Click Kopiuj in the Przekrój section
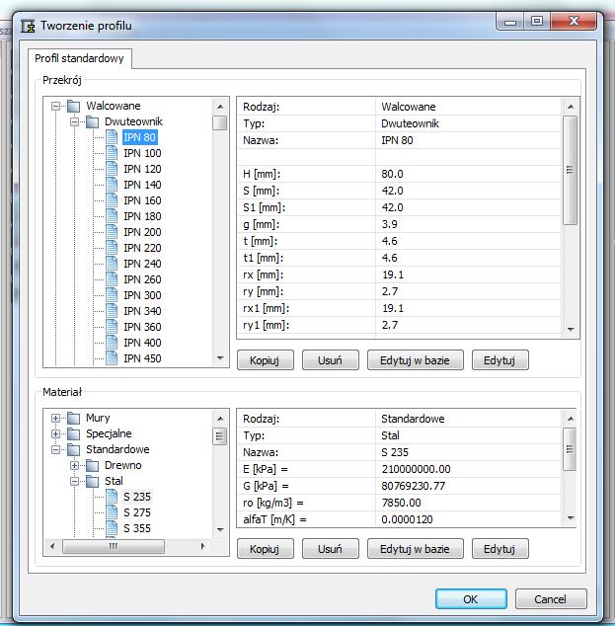Screen dimensions: 615x626 [x=265, y=360]
